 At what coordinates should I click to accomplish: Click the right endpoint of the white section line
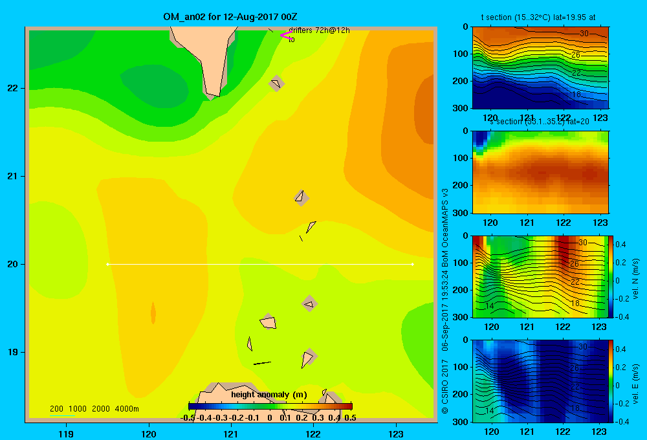pyautogui.click(x=413, y=264)
